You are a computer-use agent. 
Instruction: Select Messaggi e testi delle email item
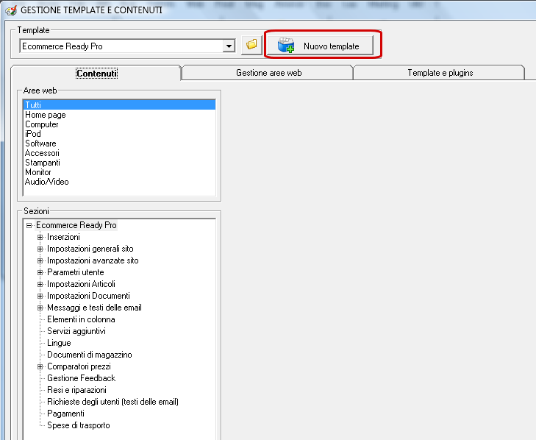click(x=94, y=308)
